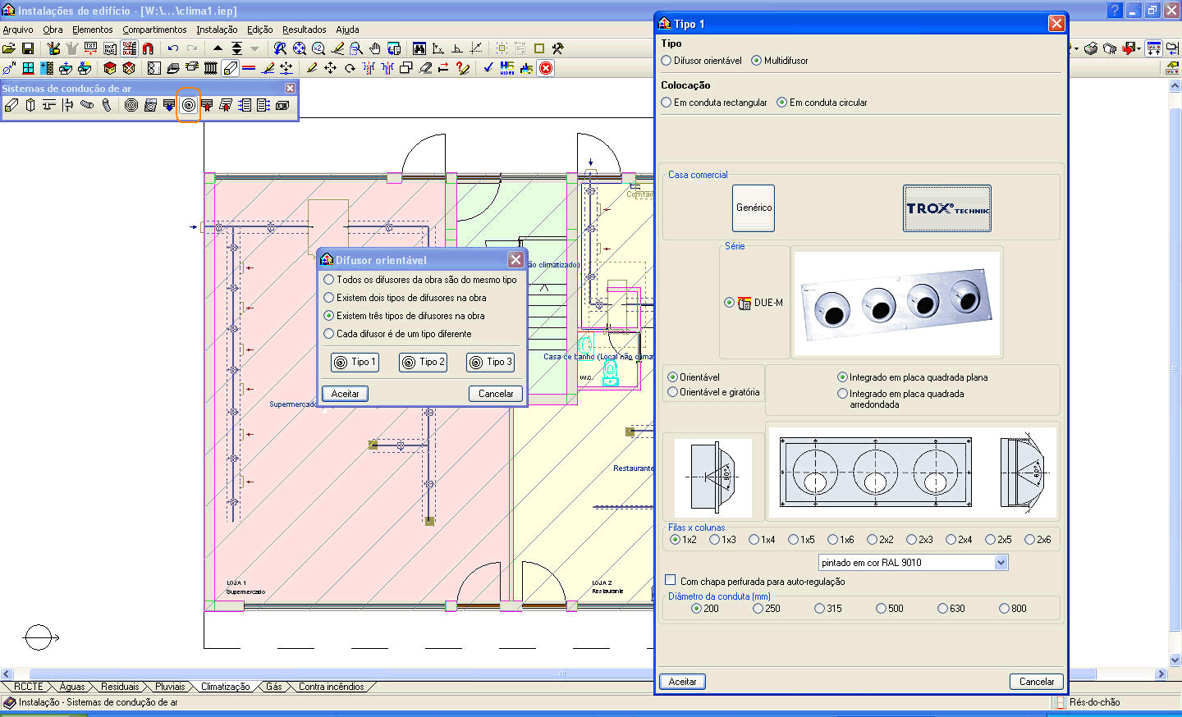Click the red magnet snap icon

point(148,49)
